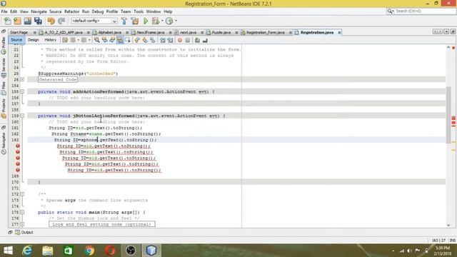Viewport: 457px width, 257px height.
Task: Switch to Alphabet.java tab
Action: coord(109,32)
